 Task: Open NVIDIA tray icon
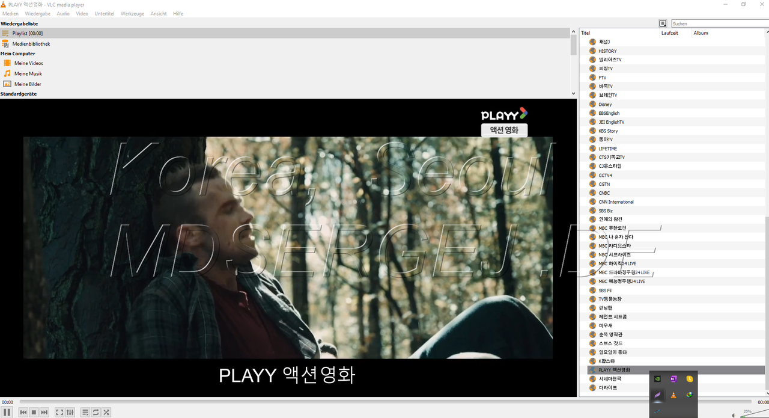[657, 379]
